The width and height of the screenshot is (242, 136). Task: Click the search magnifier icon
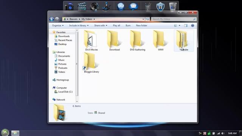[194, 19]
